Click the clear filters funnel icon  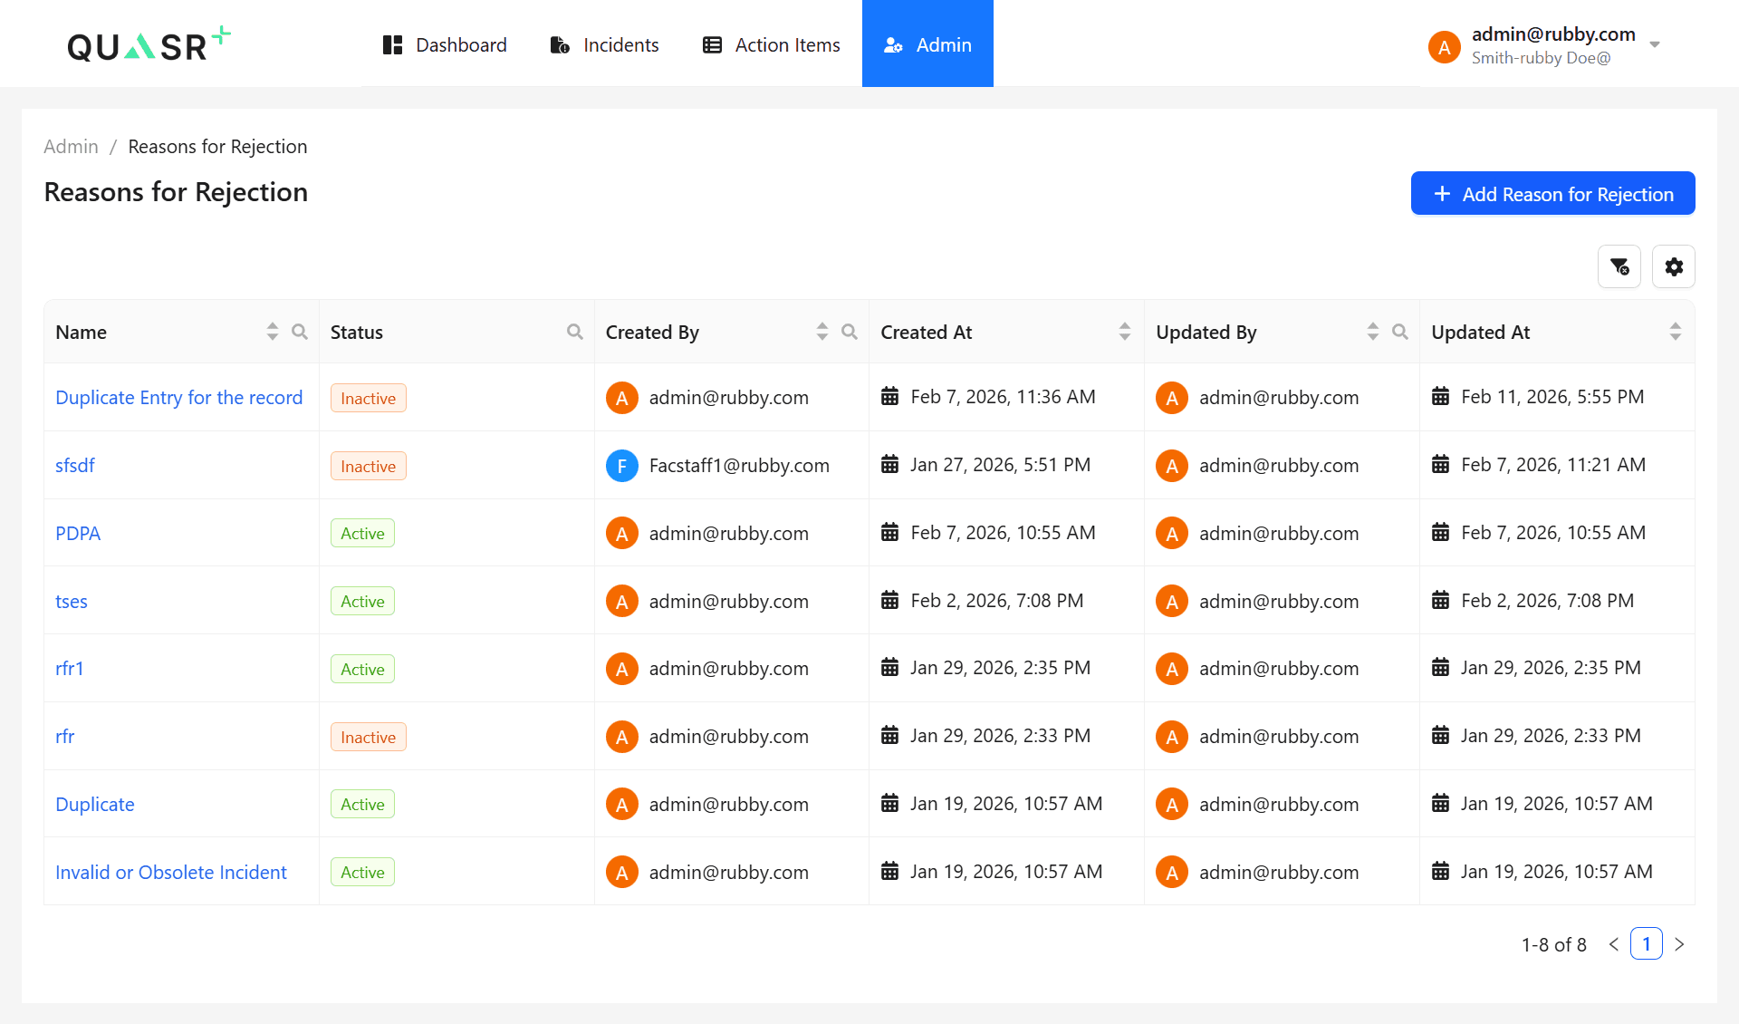pos(1619,266)
